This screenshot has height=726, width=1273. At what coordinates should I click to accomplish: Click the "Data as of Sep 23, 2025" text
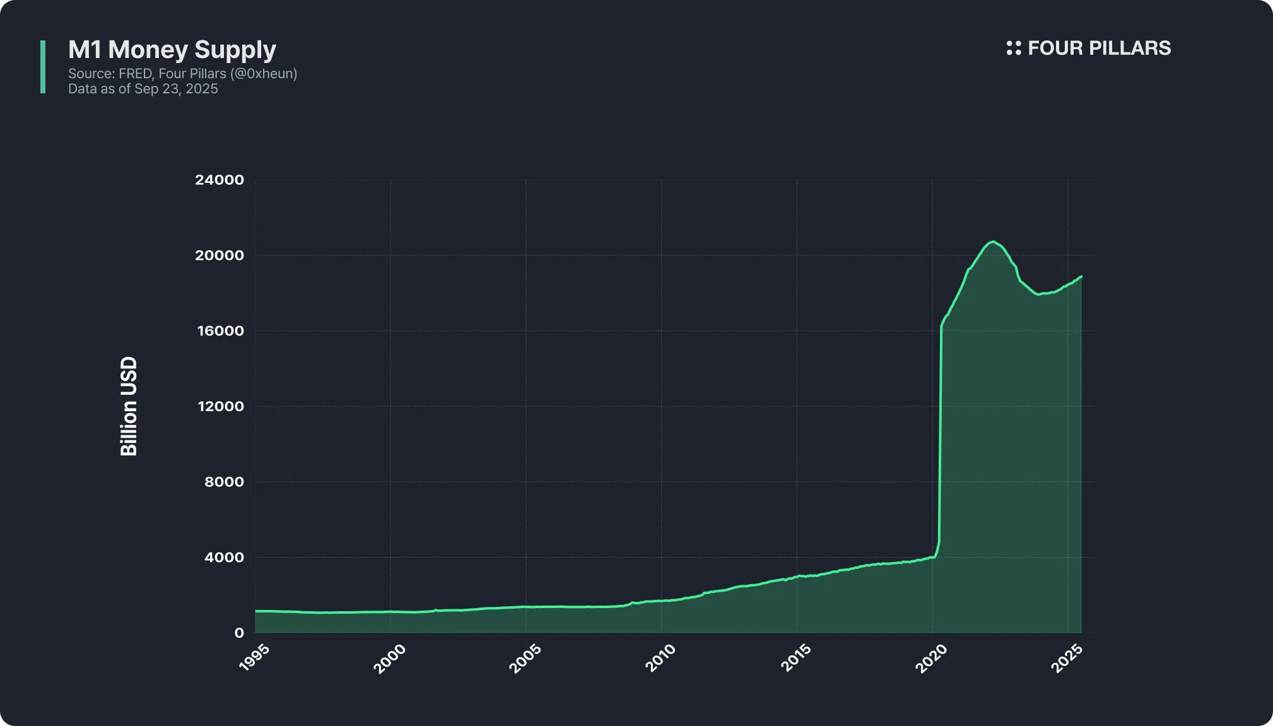pos(143,89)
